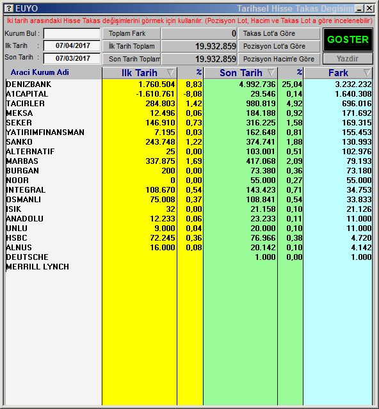Select the HSBC row
The width and height of the screenshot is (379, 409).
point(189,238)
